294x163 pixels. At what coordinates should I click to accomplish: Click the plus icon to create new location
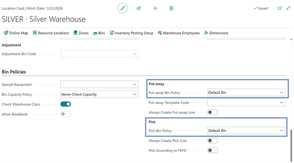point(155,8)
